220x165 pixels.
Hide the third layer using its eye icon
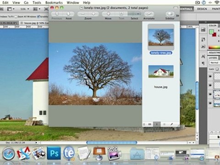210,94
